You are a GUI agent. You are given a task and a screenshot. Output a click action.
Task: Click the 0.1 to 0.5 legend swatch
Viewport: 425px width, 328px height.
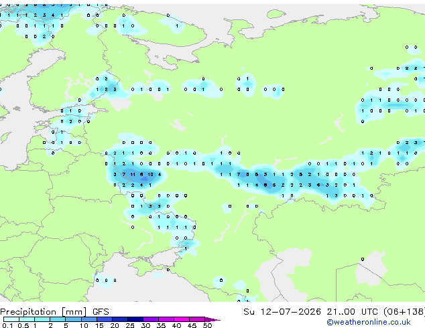coord(11,319)
